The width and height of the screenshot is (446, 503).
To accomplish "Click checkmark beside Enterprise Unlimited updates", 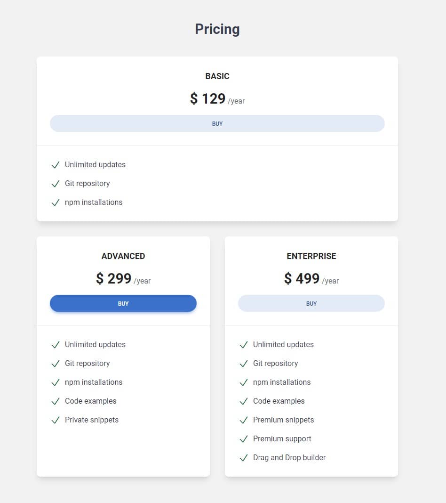I will 244,345.
